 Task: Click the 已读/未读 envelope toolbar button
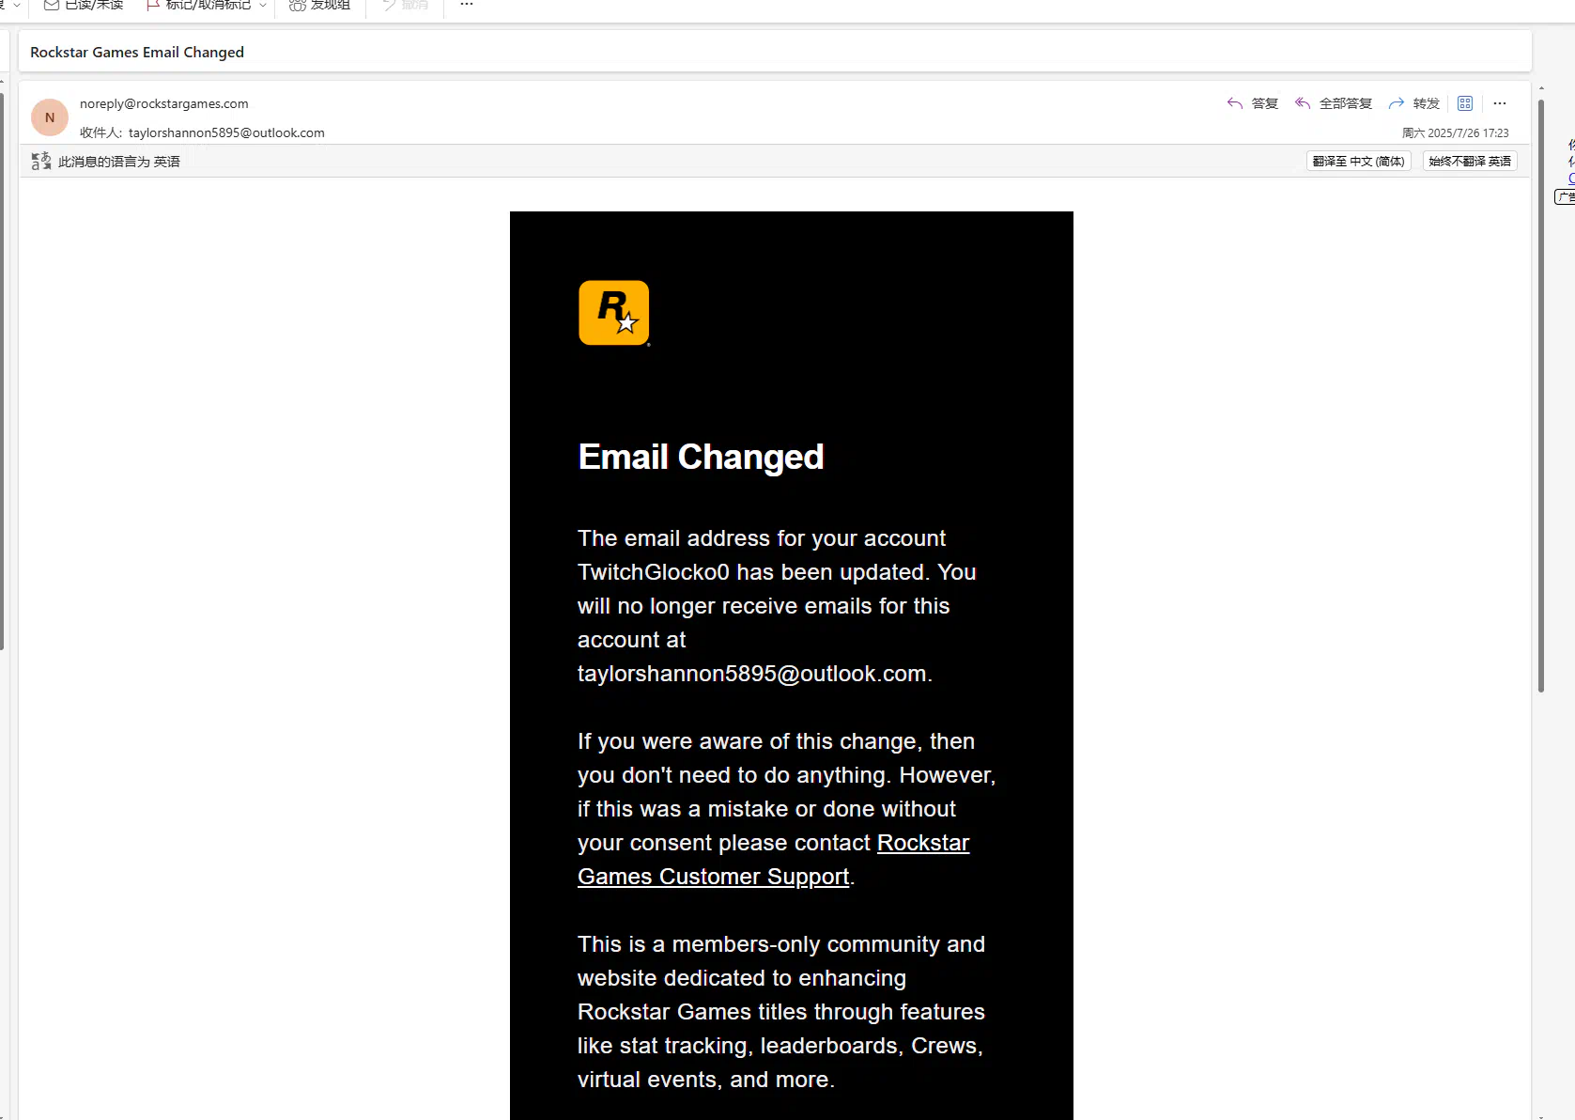point(84,5)
